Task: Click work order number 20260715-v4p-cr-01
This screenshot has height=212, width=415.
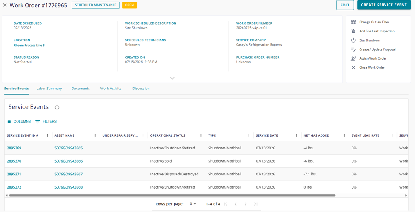Action: (x=252, y=28)
